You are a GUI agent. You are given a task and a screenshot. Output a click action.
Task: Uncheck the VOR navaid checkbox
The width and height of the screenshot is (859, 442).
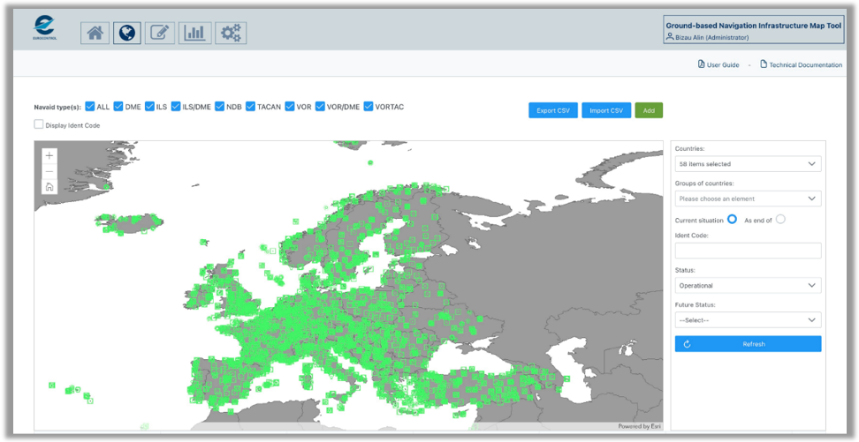(290, 107)
